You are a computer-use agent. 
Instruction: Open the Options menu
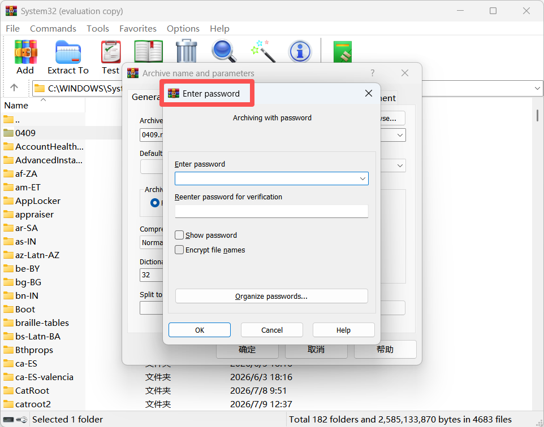[x=183, y=28]
